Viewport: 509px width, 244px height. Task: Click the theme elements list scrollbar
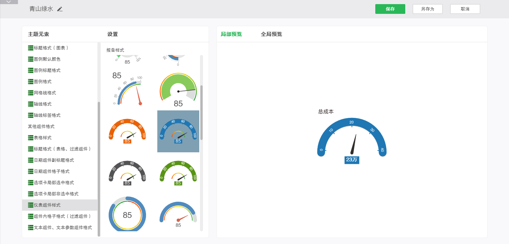point(99,168)
